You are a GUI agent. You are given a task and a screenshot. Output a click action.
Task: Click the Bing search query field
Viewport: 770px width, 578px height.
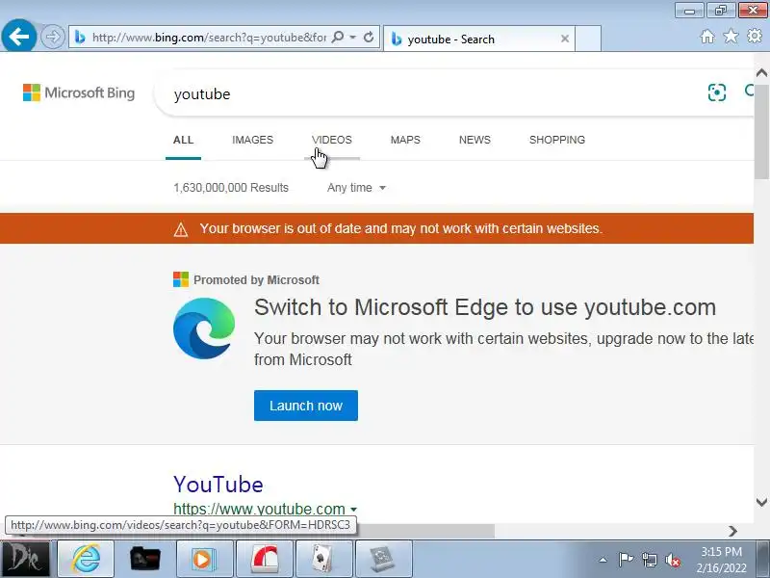coord(432,93)
